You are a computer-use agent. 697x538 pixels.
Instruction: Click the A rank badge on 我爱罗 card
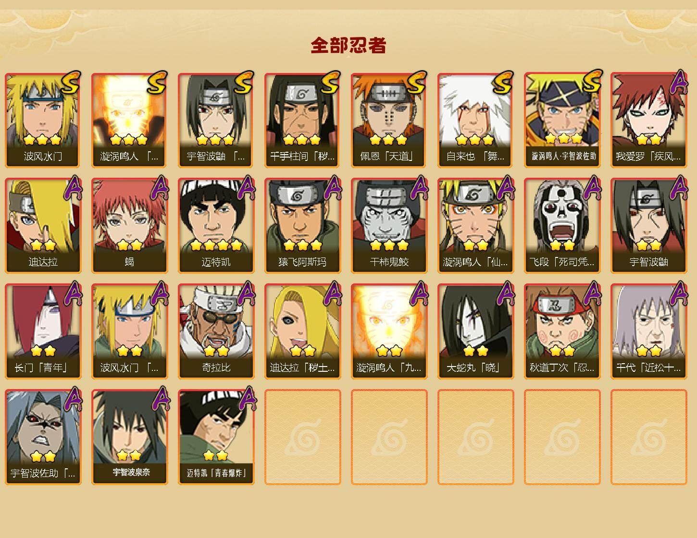tap(679, 83)
